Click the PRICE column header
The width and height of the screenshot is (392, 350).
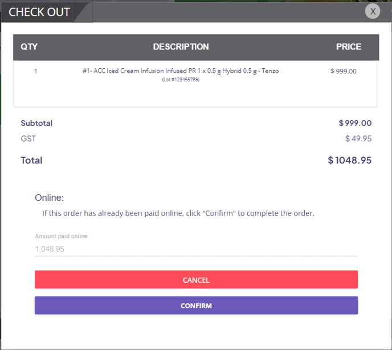349,47
